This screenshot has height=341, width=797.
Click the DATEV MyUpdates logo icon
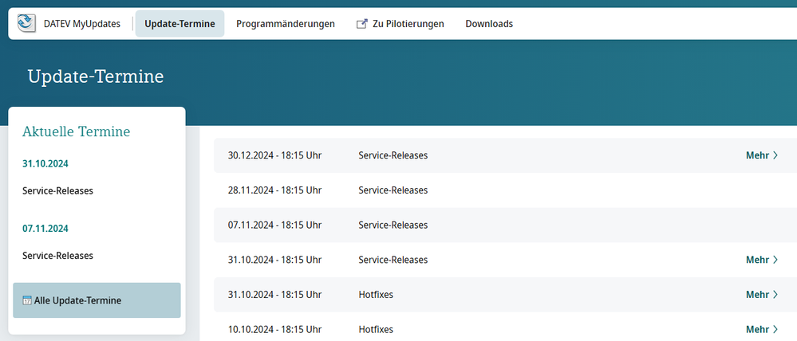(x=26, y=24)
